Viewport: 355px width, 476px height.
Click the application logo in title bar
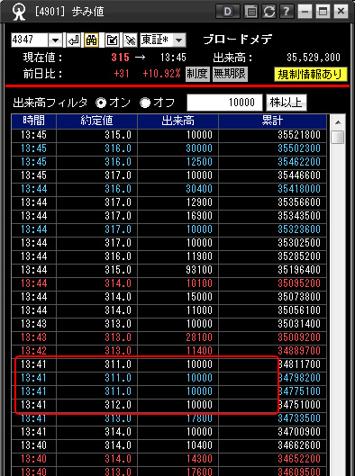tap(19, 12)
